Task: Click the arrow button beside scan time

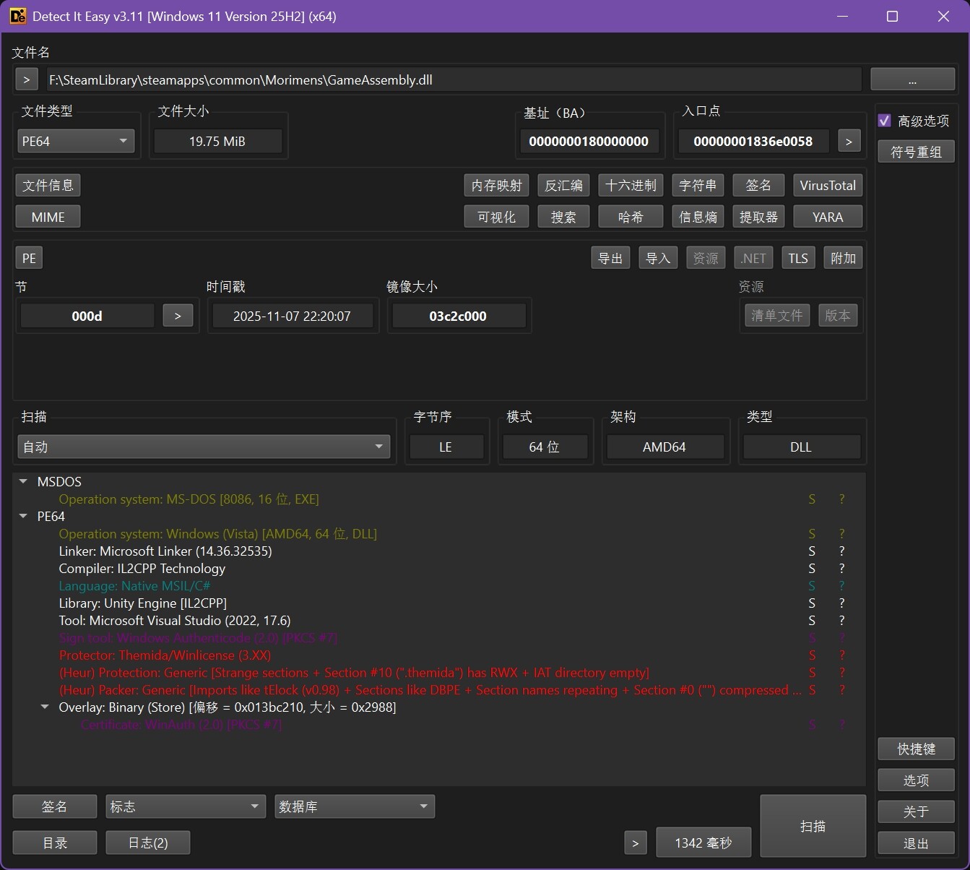Action: (635, 843)
